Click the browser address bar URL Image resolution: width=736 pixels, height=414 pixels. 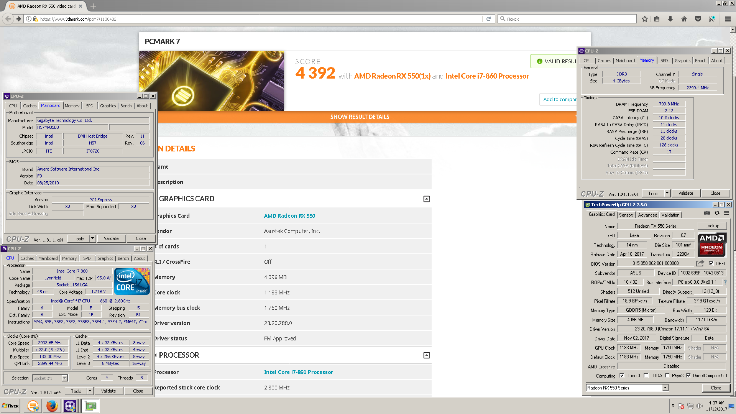point(78,19)
